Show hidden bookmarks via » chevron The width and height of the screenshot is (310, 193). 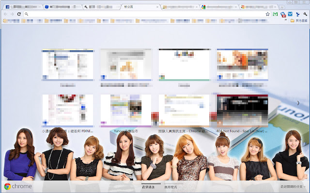[x=286, y=20]
